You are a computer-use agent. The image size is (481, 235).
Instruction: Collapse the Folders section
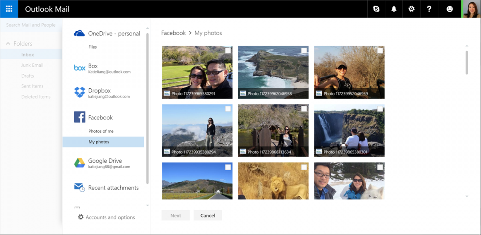point(8,43)
